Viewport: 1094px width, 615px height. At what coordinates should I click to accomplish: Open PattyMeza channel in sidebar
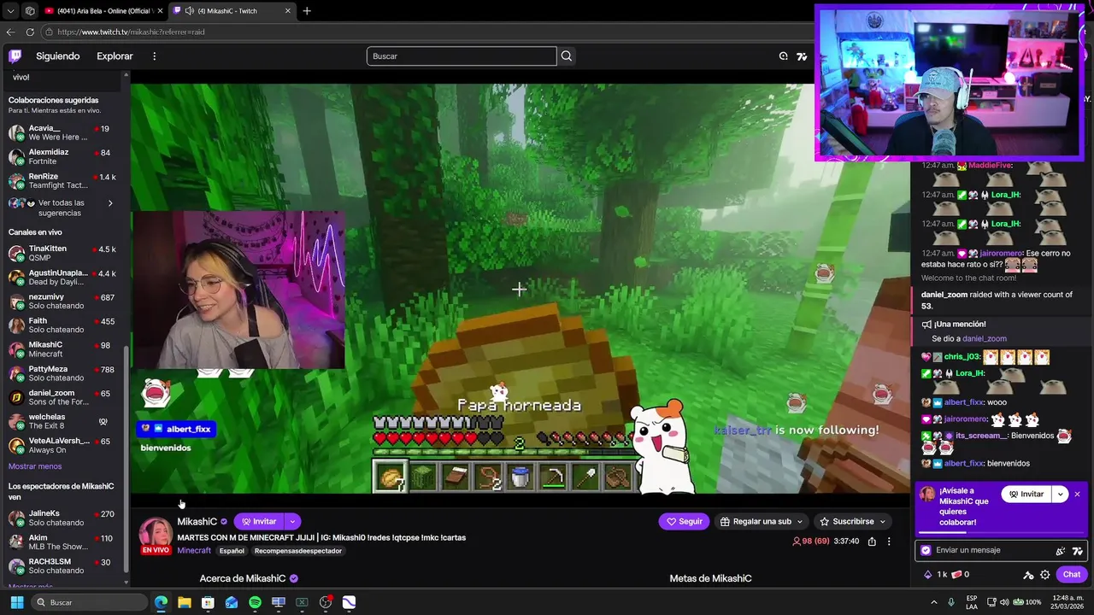click(62, 373)
